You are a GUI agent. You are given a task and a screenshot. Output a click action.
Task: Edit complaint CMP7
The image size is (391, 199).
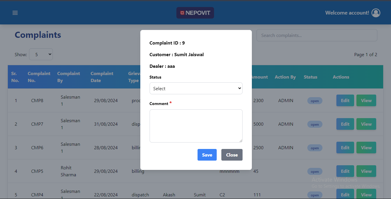coord(345,124)
